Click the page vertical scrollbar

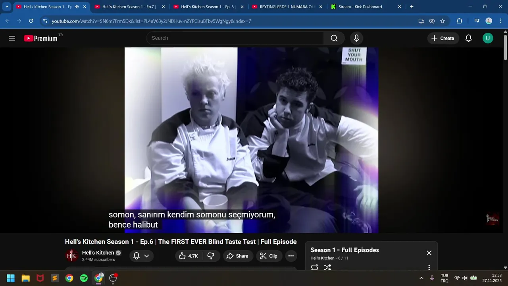(x=505, y=48)
